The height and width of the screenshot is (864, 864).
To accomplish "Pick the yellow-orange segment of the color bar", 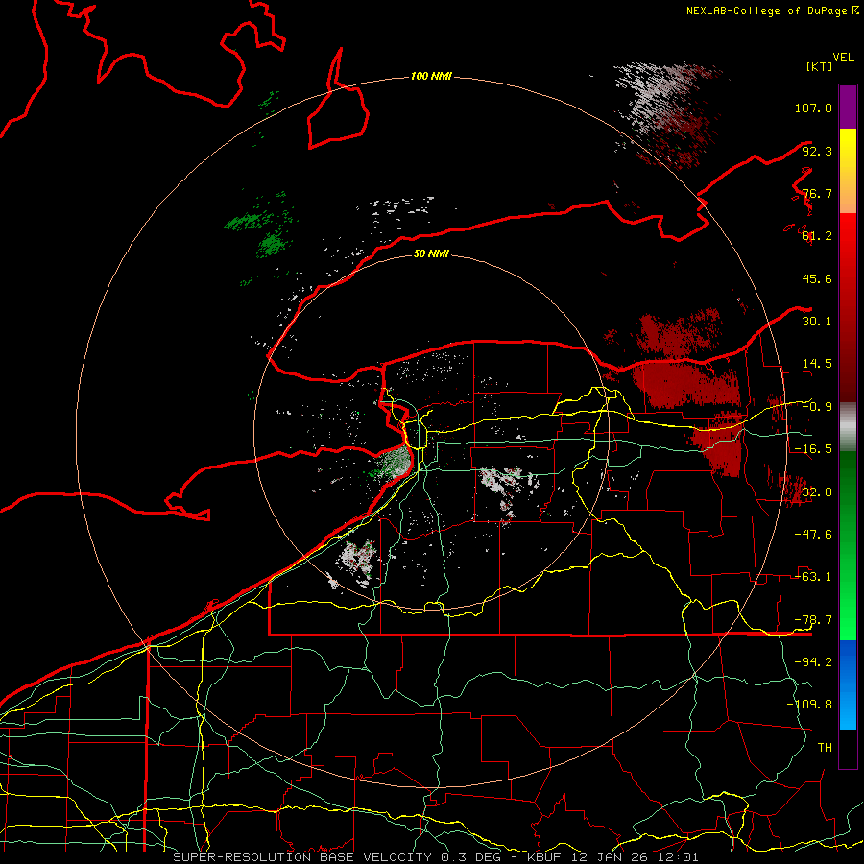I will 848,171.
